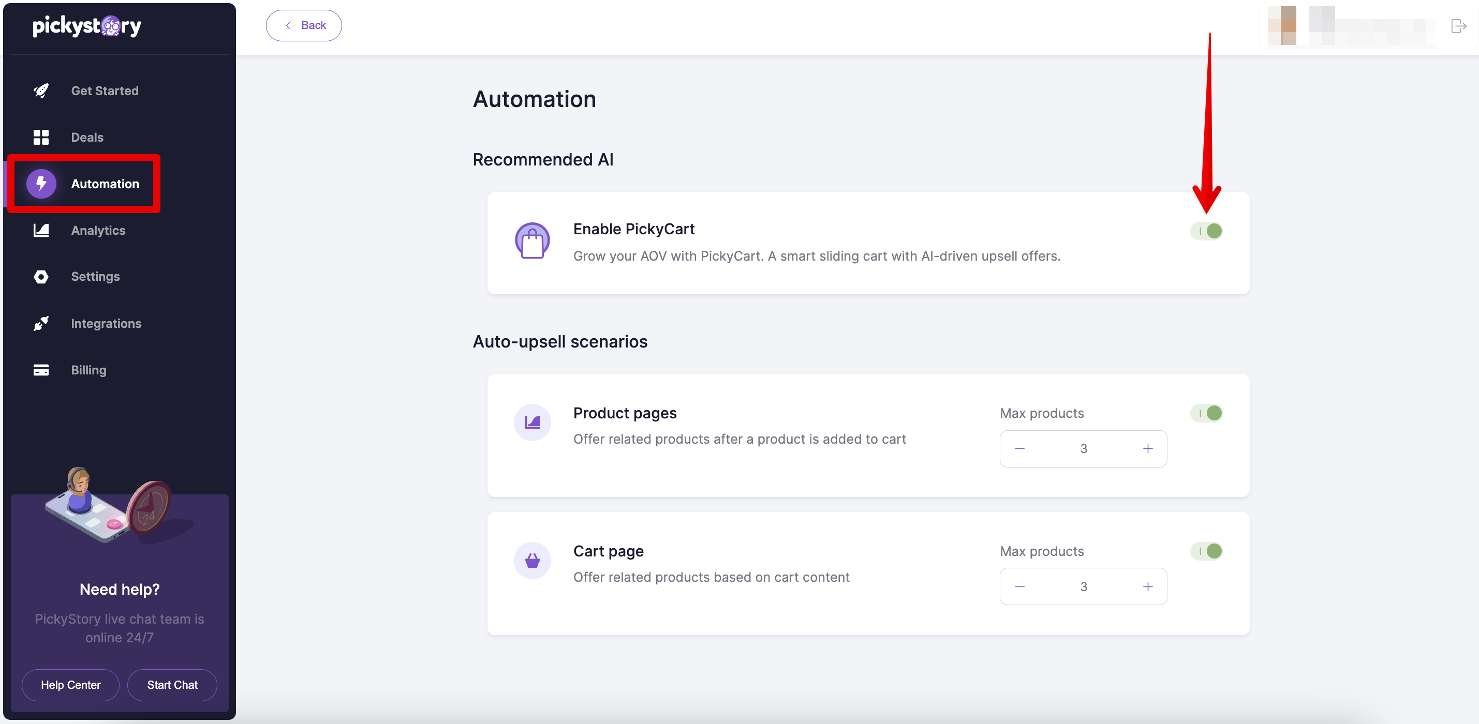The height and width of the screenshot is (724, 1479).
Task: Increase Product pages max products
Action: click(1148, 449)
